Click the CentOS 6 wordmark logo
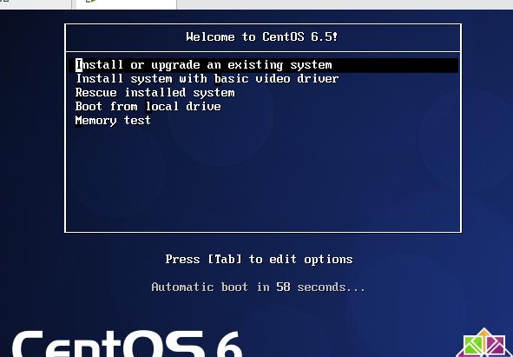 tap(127, 343)
